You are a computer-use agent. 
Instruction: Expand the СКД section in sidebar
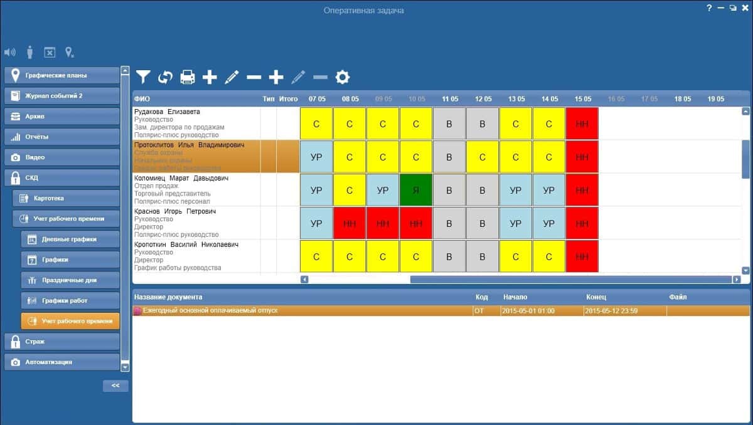[61, 178]
